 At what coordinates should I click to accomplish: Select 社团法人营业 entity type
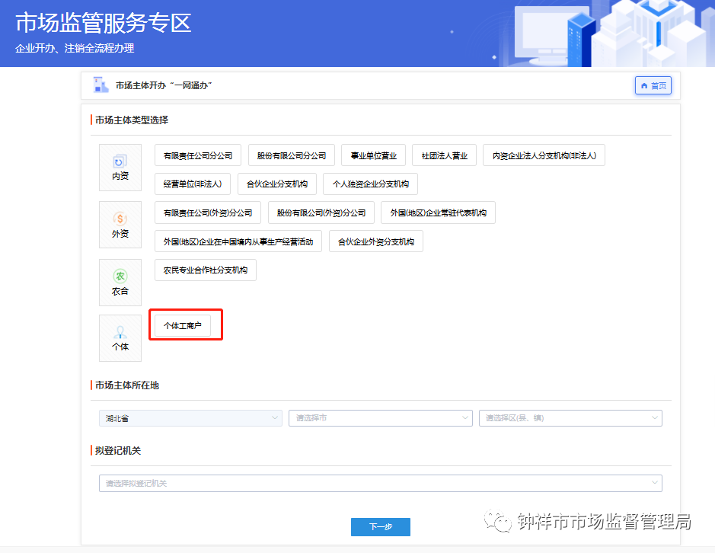point(445,155)
